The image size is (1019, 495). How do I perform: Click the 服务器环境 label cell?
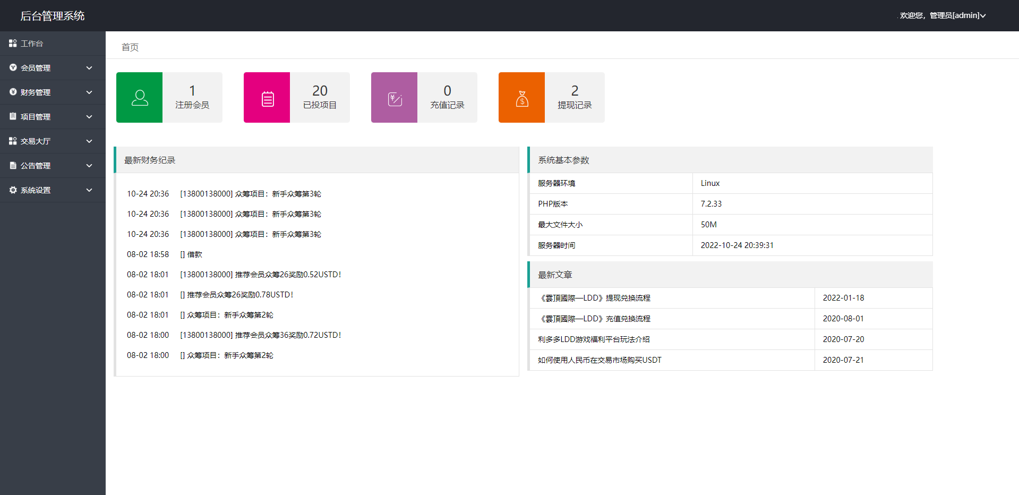611,183
